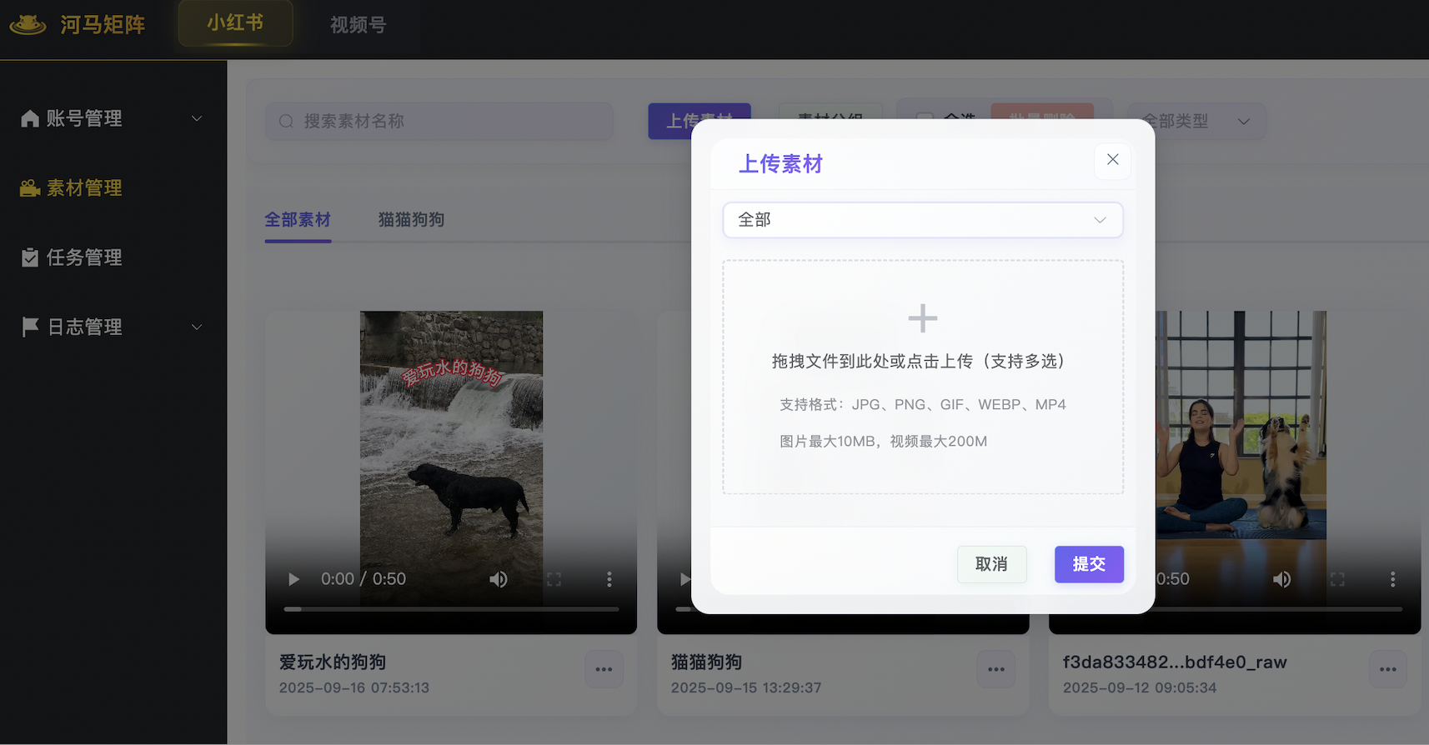The image size is (1429, 745).
Task: Go to 任务管理 in the sidebar
Action: [83, 257]
